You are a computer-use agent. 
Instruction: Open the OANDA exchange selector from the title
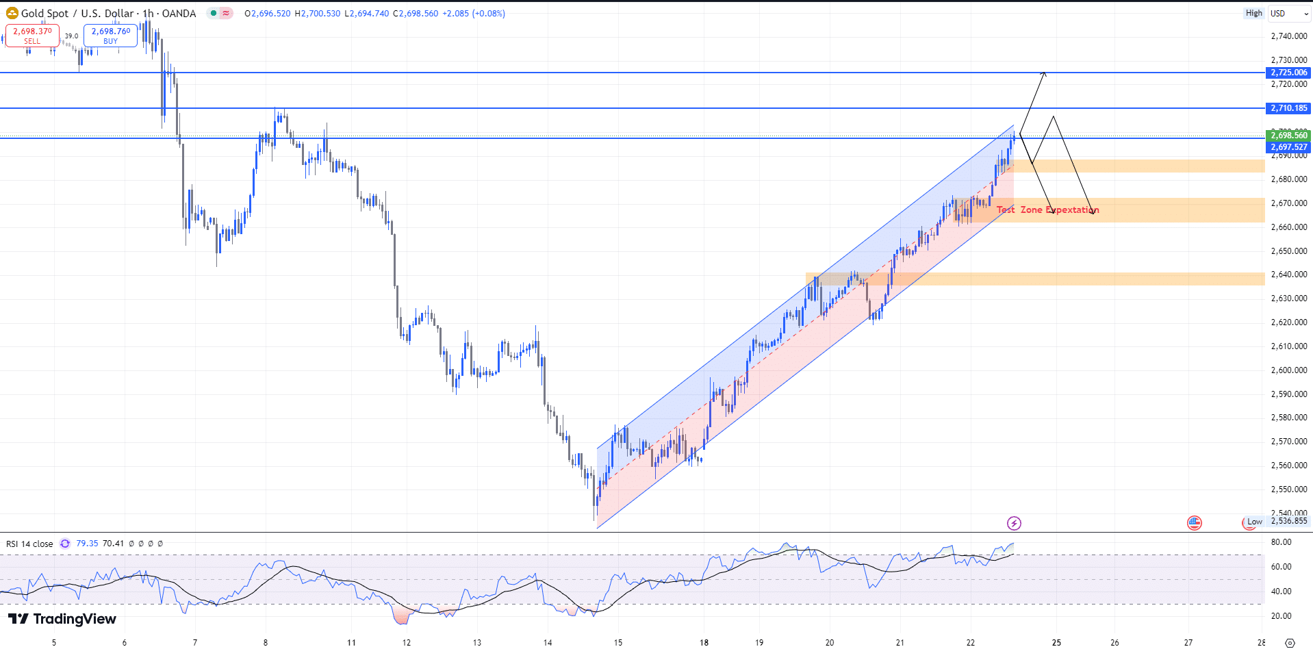tap(178, 13)
